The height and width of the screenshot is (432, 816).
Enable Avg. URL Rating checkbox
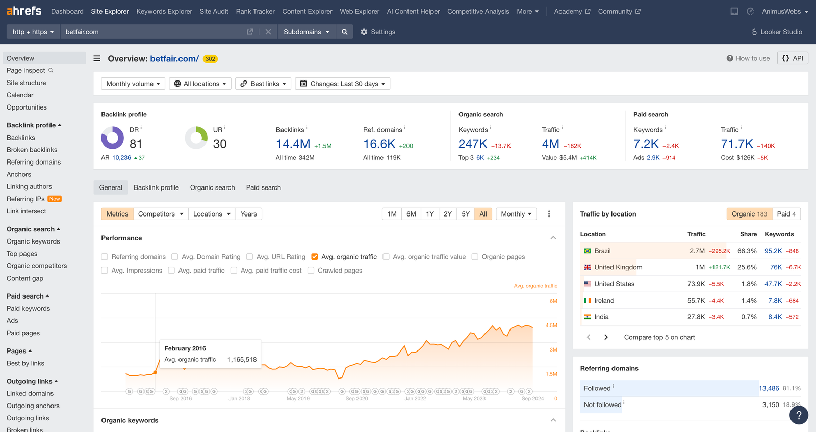(249, 257)
